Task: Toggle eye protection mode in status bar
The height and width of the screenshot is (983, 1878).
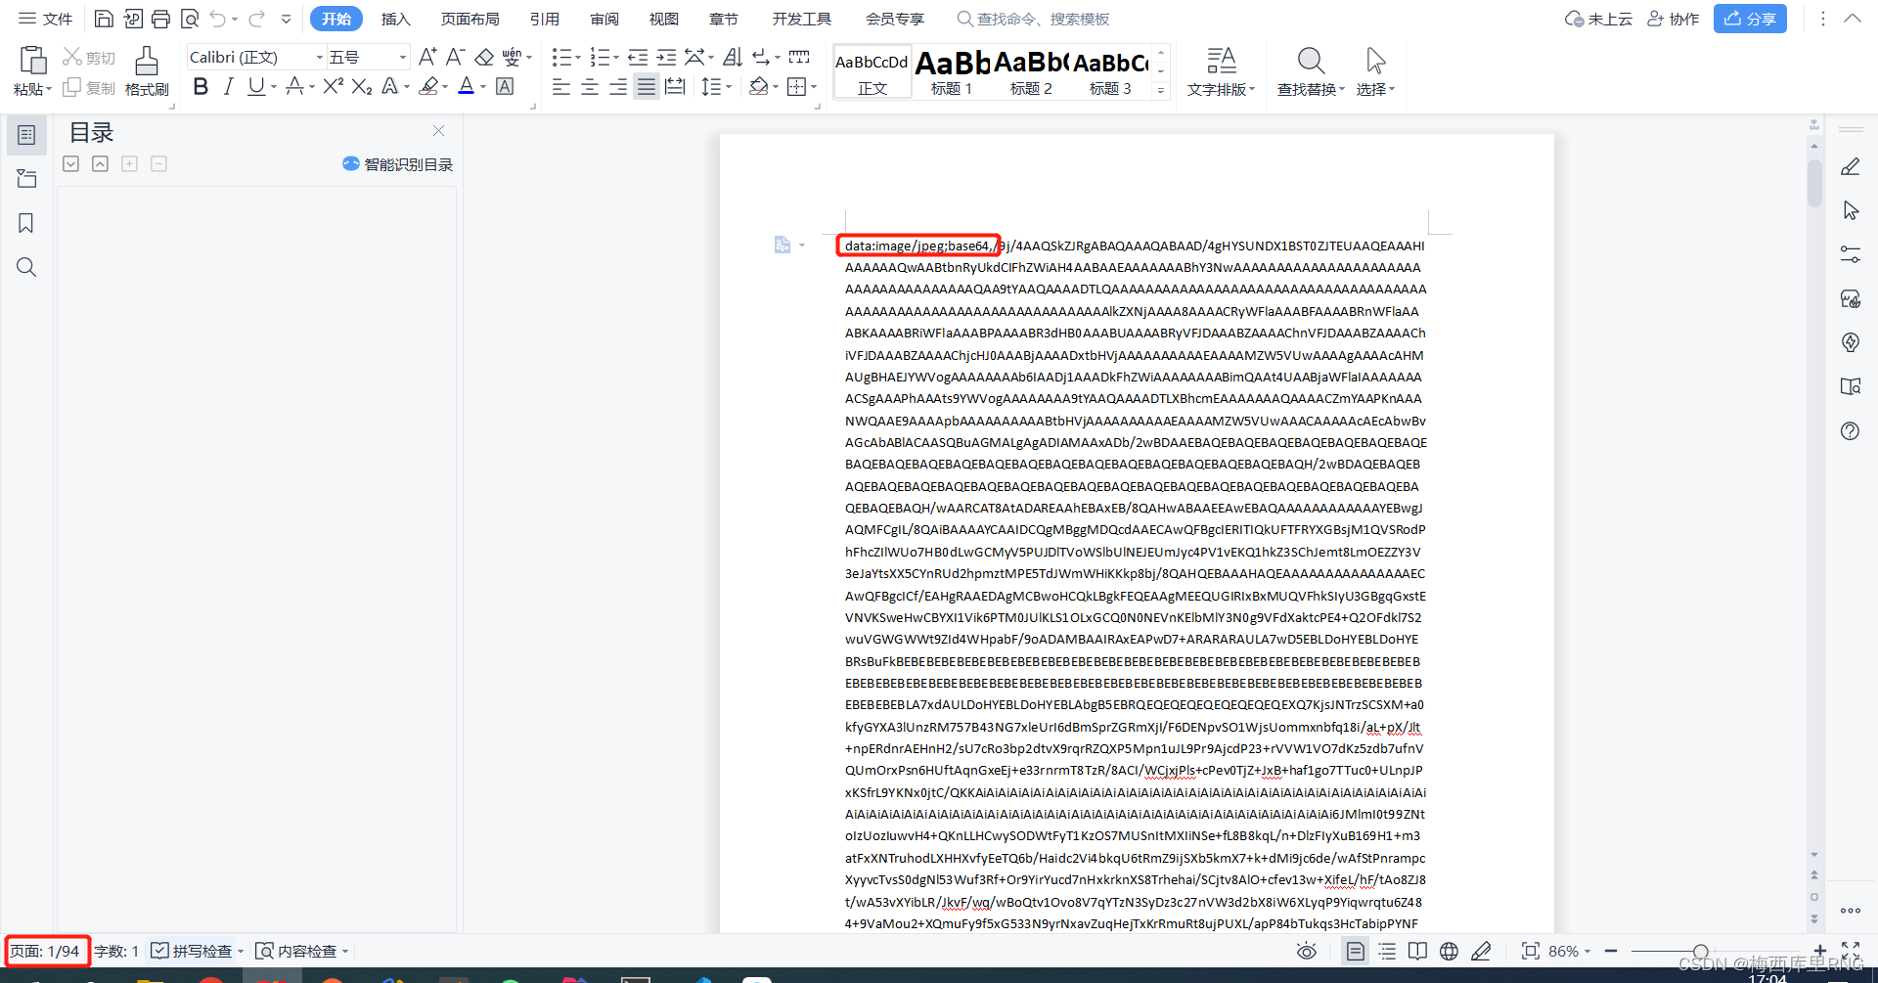Action: (x=1307, y=951)
